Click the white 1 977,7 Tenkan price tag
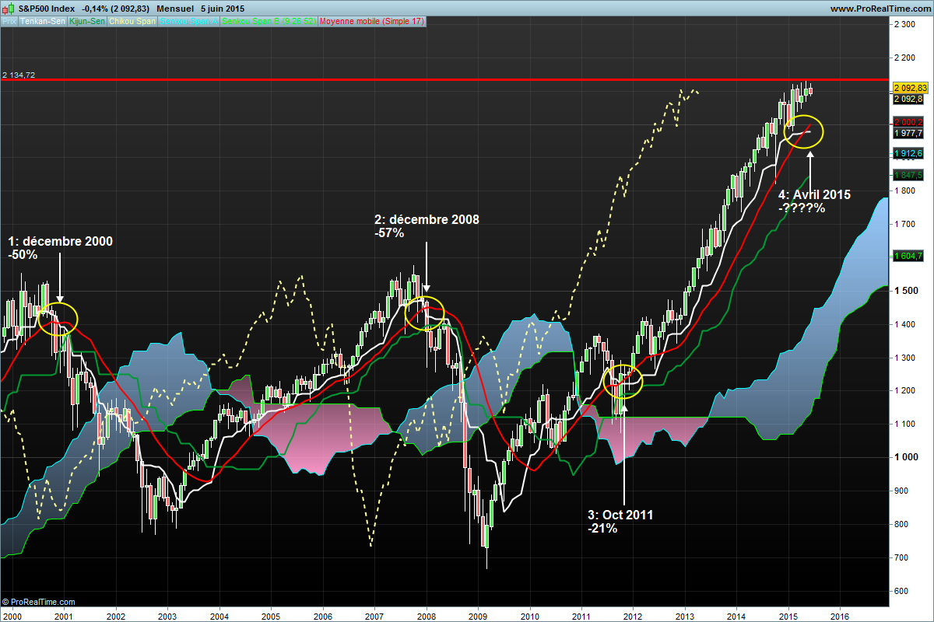The height and width of the screenshot is (622, 934). [x=908, y=133]
